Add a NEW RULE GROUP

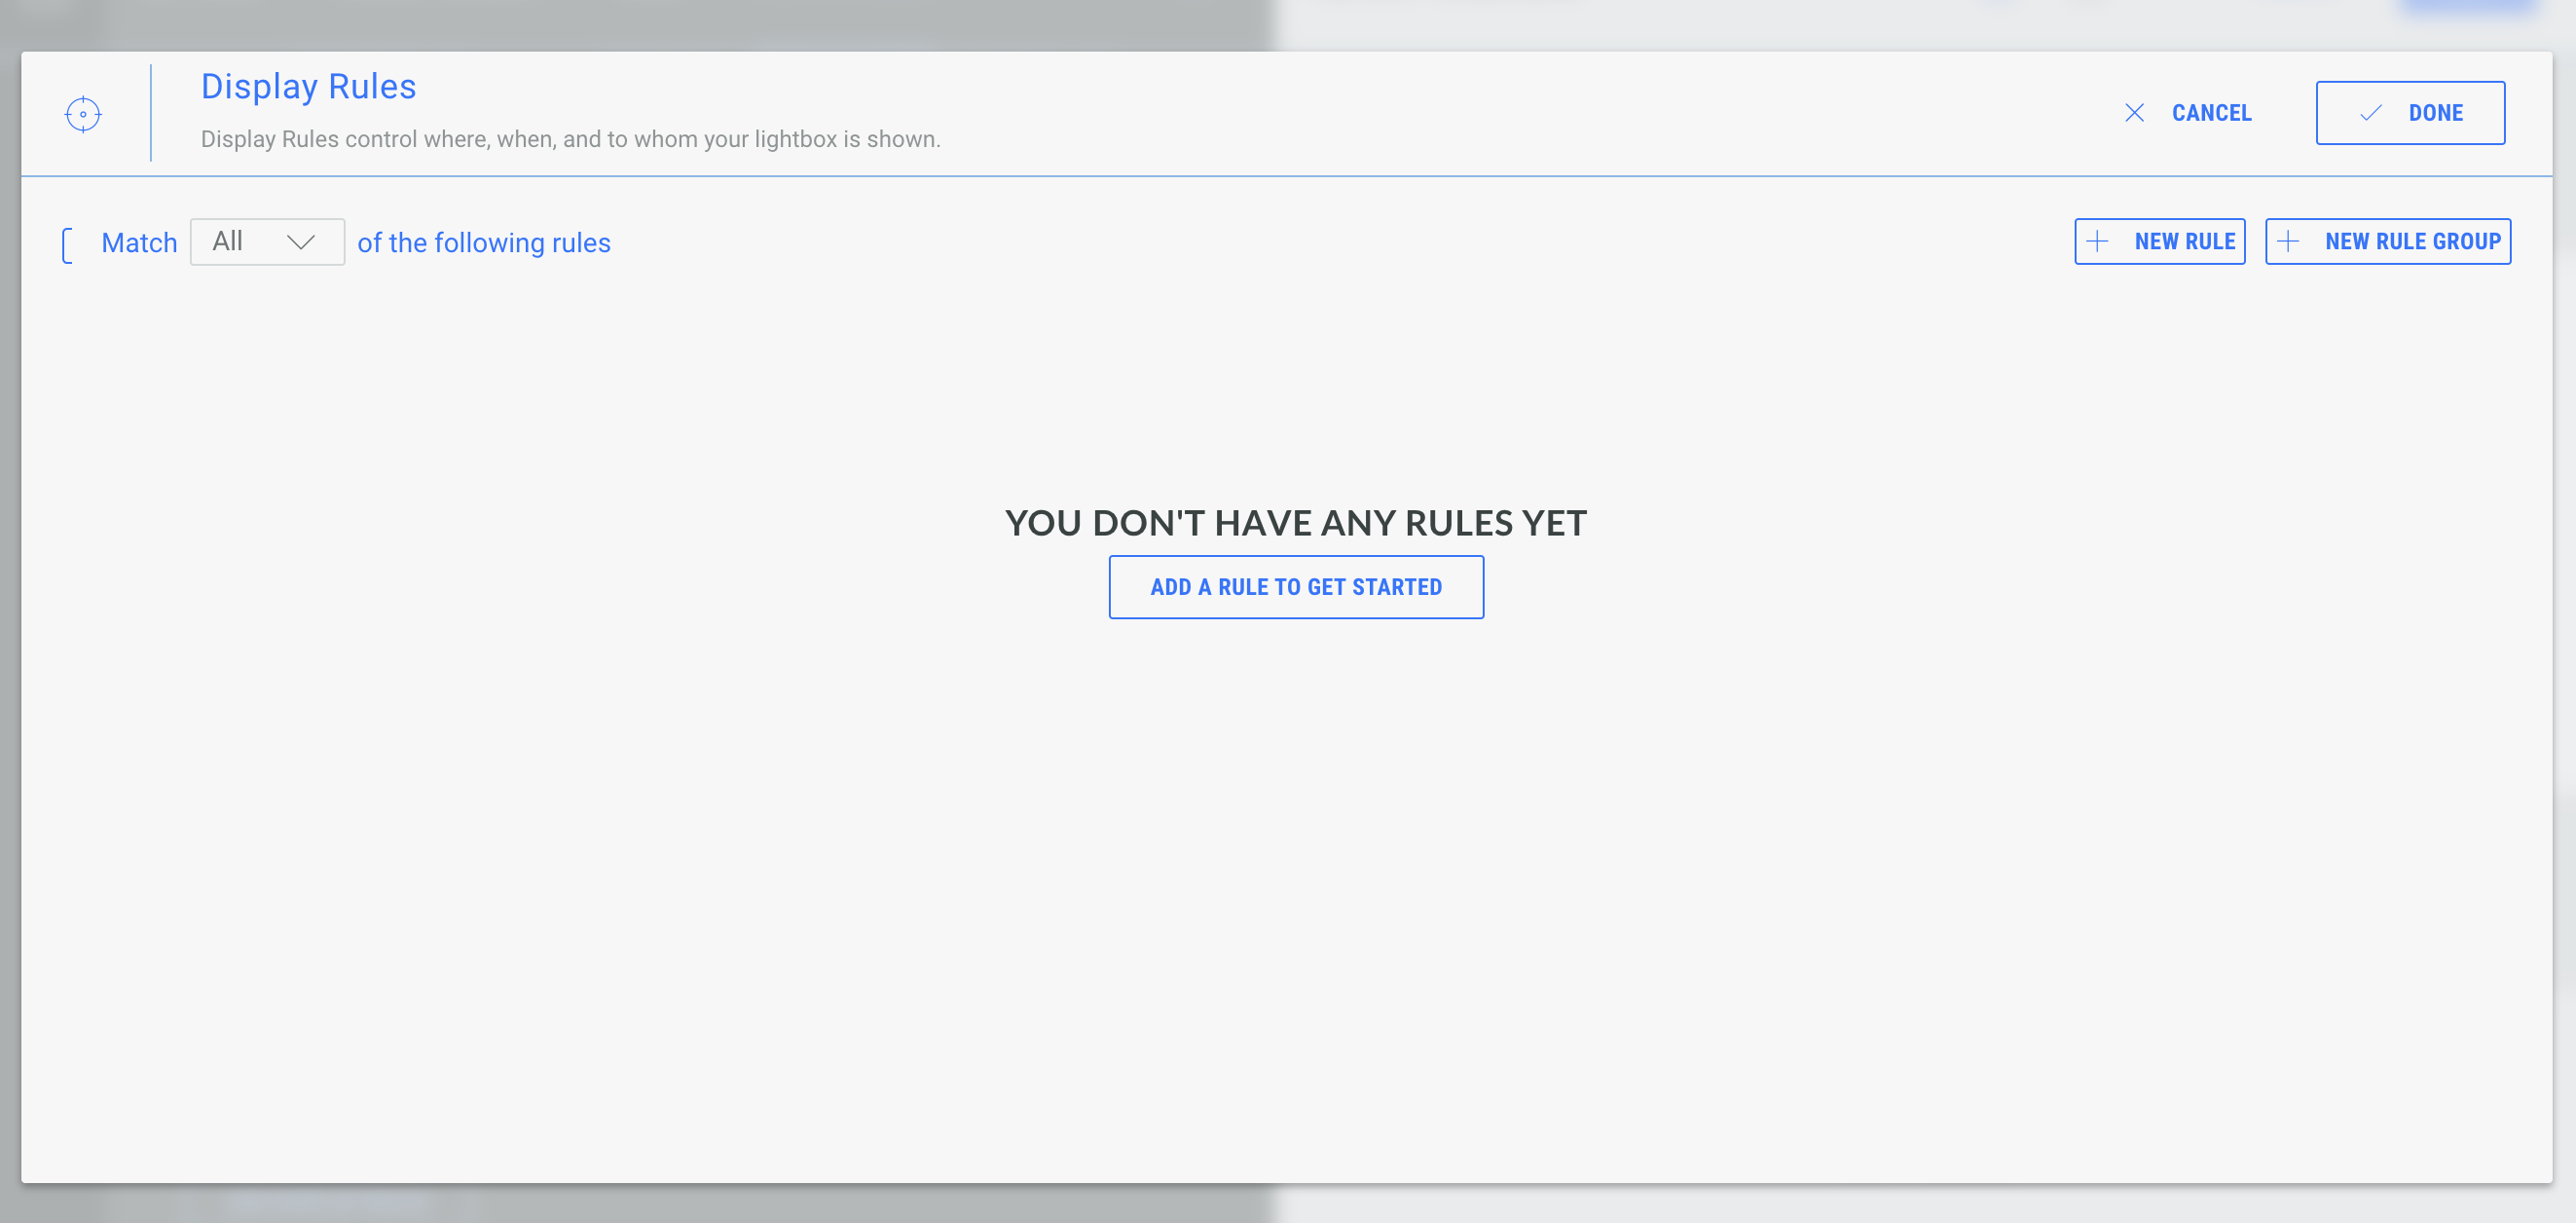[2387, 241]
